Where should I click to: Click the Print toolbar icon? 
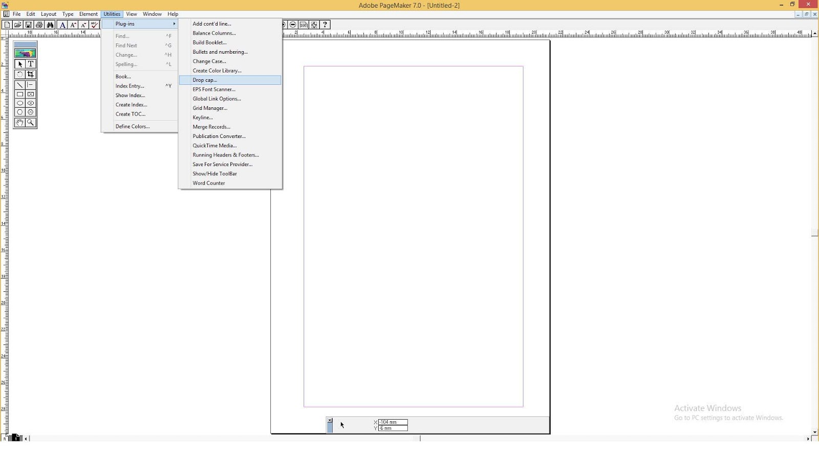pyautogui.click(x=39, y=25)
